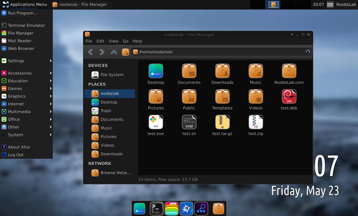
Task: Expand the Games submenu
Action: 26,88
